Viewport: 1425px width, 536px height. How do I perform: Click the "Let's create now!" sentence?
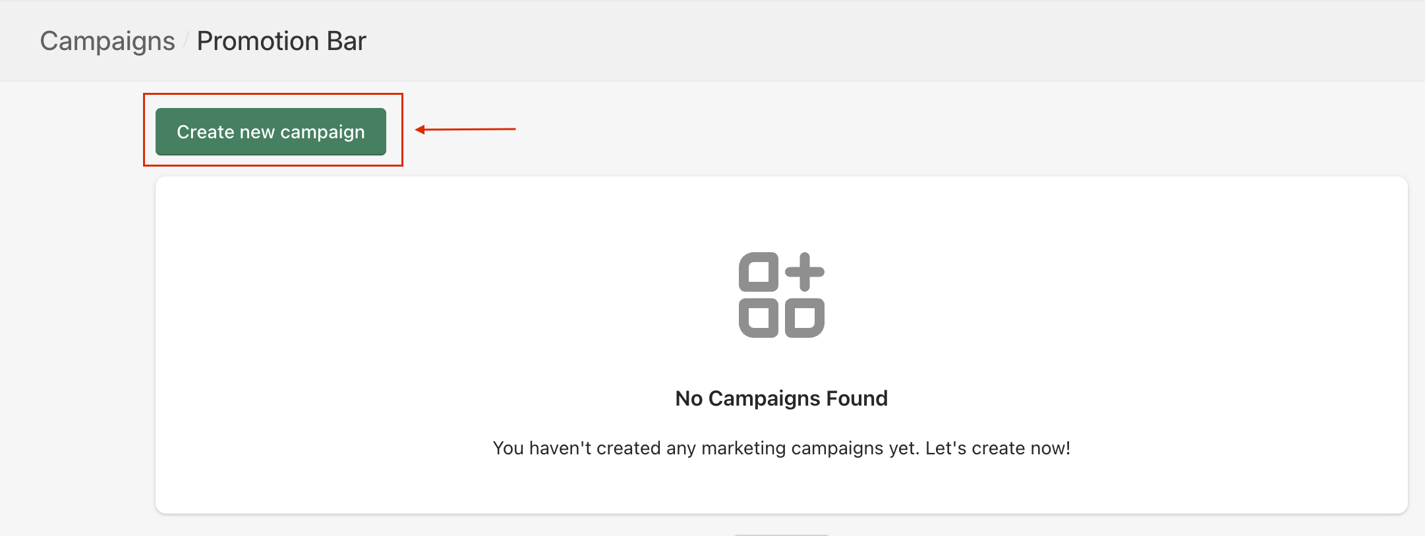[x=997, y=448]
